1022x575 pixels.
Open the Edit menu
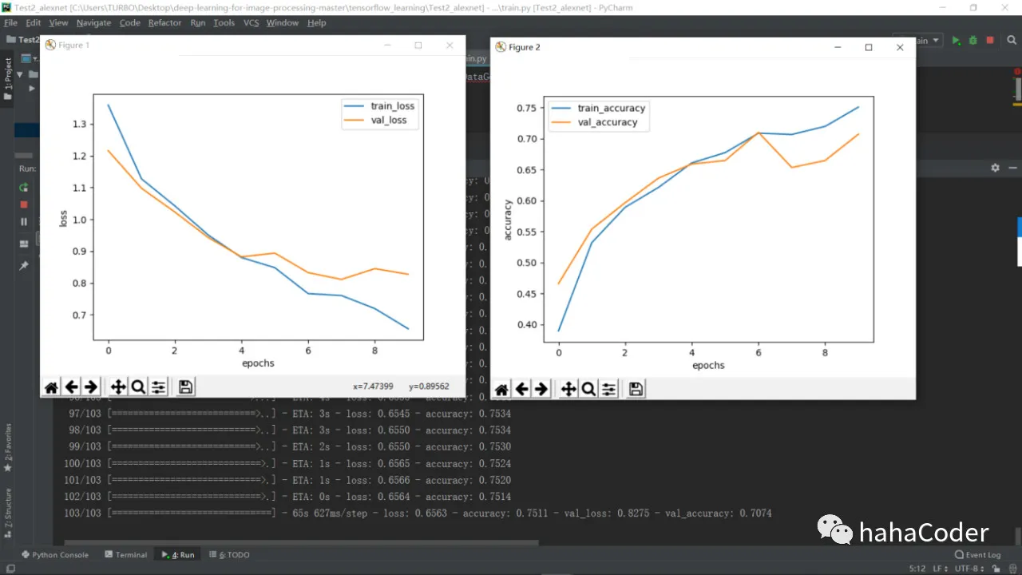tap(33, 22)
